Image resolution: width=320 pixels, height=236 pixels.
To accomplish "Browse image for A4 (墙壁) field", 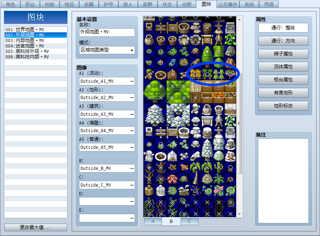I will click(132, 131).
